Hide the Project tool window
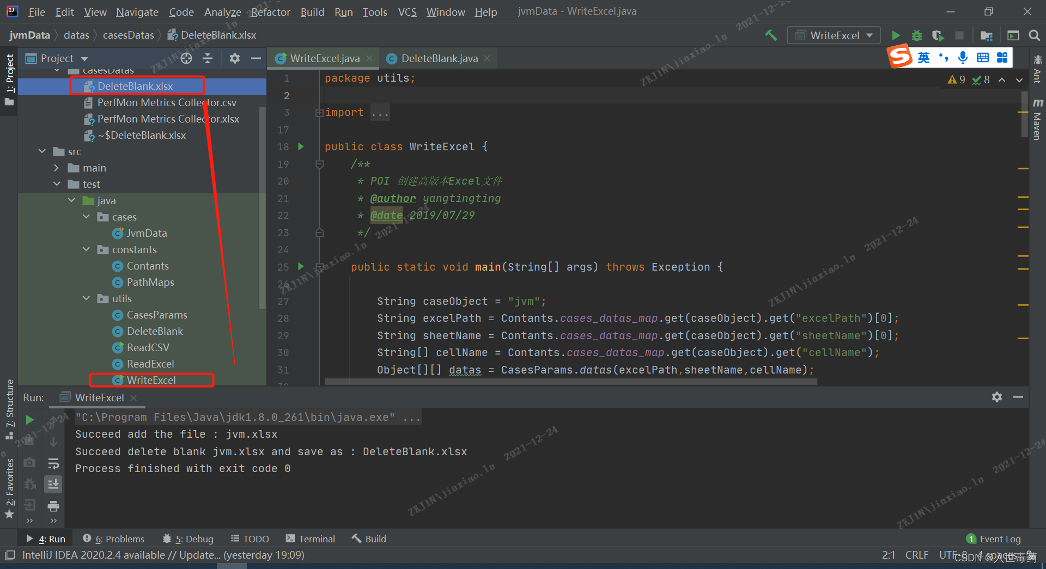The height and width of the screenshot is (569, 1046). pos(256,58)
